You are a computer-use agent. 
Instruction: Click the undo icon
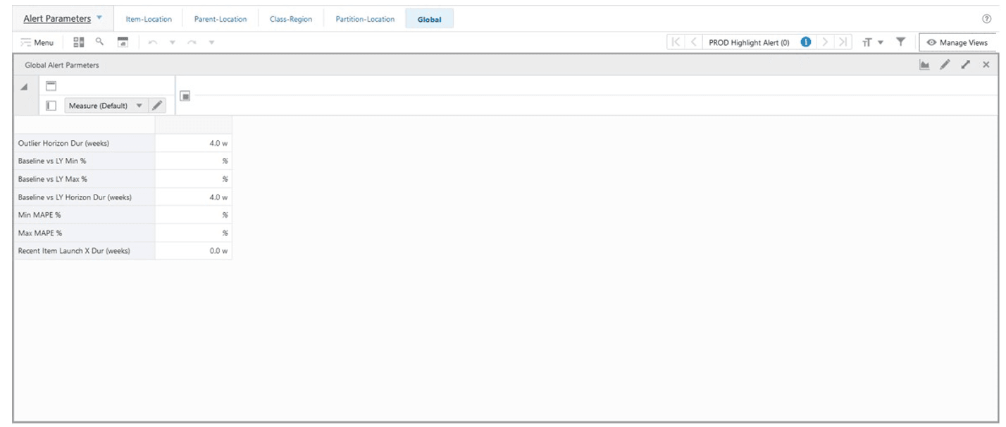tap(153, 42)
